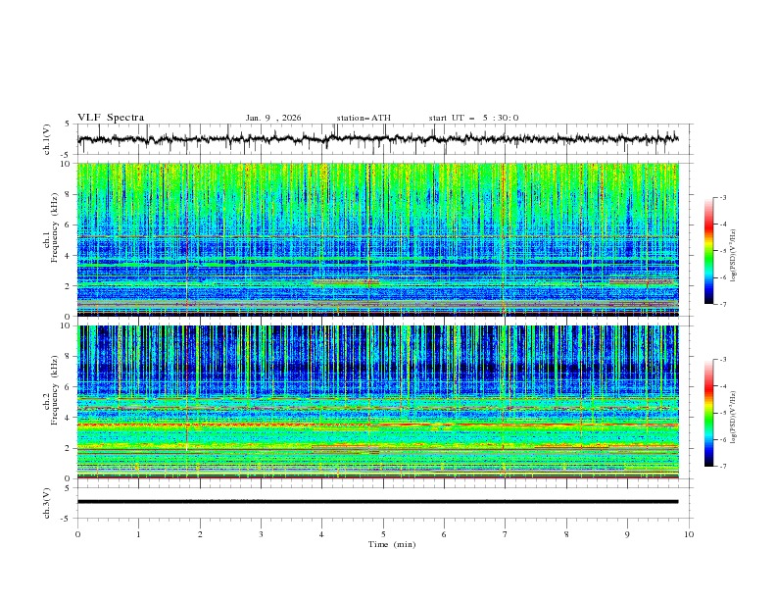This screenshot has width=776, height=600.
Task: Click the ch.1 spectrogram "4" kHz tick label
Action: [69, 256]
